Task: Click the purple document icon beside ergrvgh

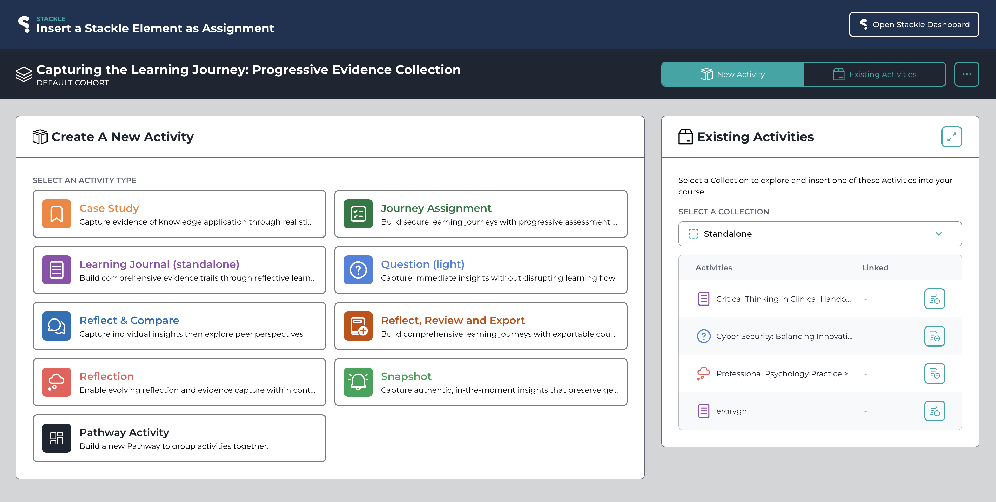Action: coord(704,411)
